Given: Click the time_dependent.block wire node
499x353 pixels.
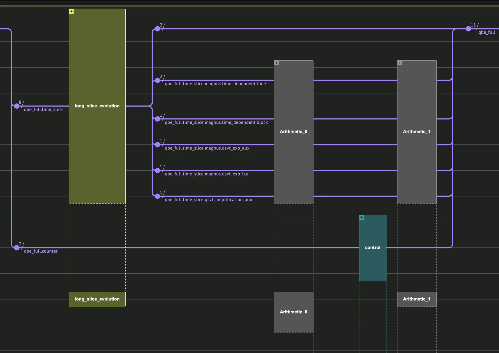Looking at the screenshot, I should pyautogui.click(x=157, y=119).
